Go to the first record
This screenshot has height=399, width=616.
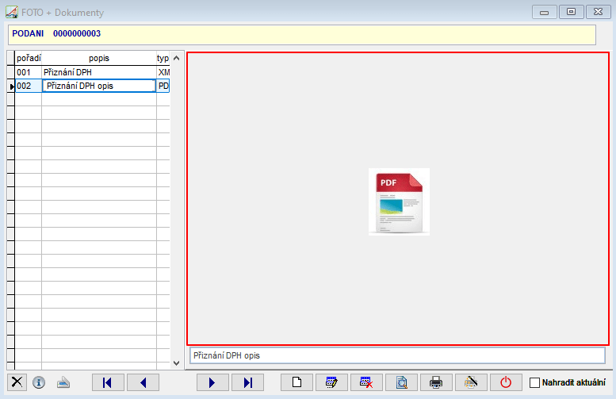point(108,382)
